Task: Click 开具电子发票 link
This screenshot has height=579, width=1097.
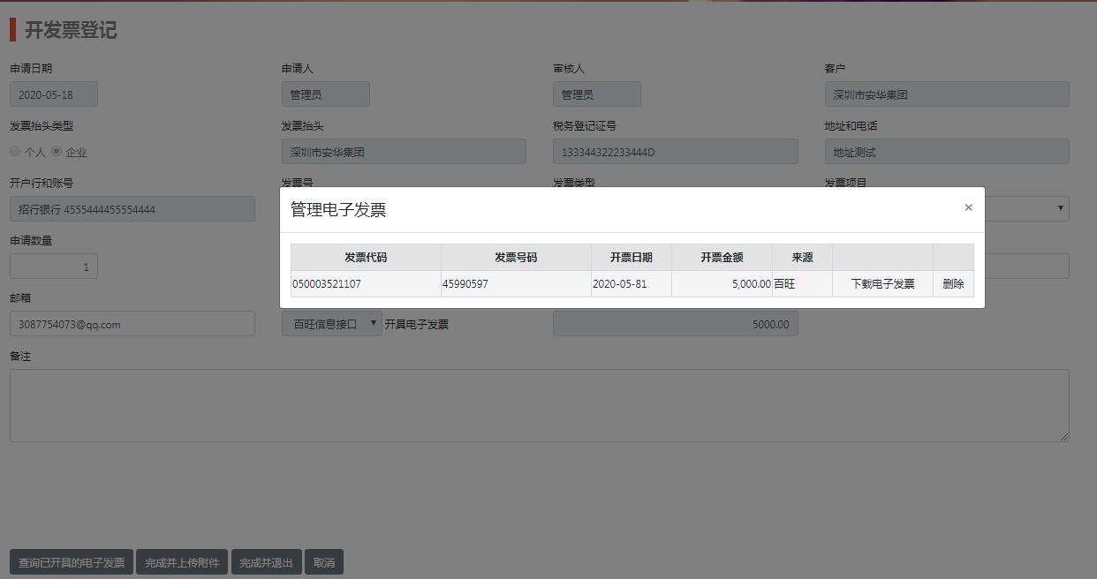Action: point(417,324)
